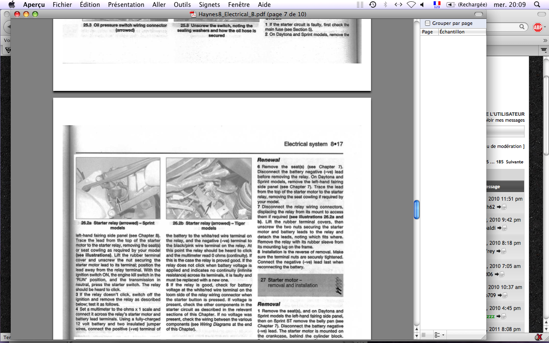Click the Electrical system 8•17 page header

pyautogui.click(x=313, y=144)
